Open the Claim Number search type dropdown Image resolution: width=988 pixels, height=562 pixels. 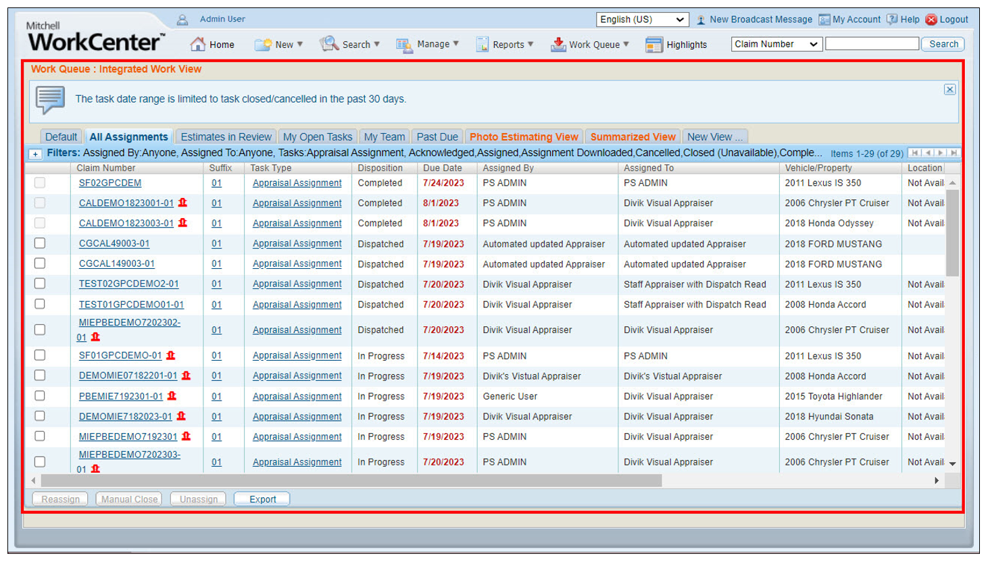click(776, 45)
